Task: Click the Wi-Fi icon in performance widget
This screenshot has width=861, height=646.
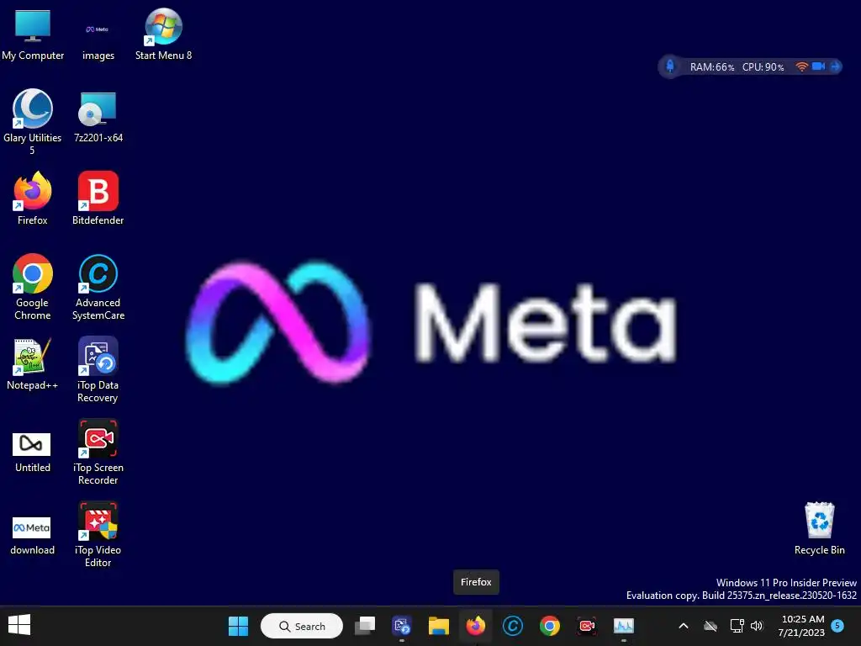Action: tap(801, 66)
